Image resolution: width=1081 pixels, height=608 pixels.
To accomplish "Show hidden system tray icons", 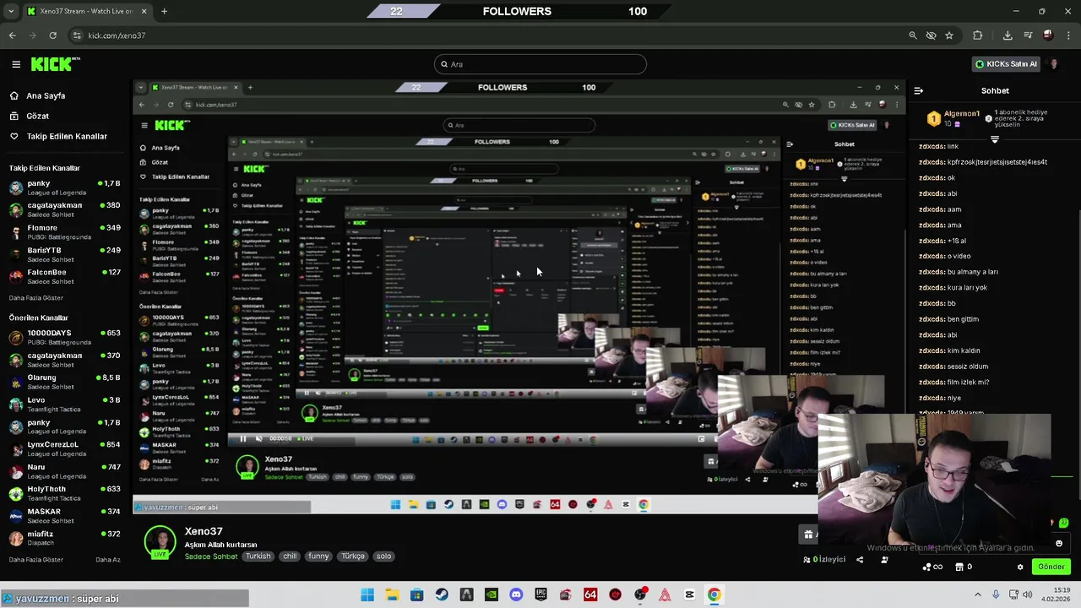I will tap(978, 594).
